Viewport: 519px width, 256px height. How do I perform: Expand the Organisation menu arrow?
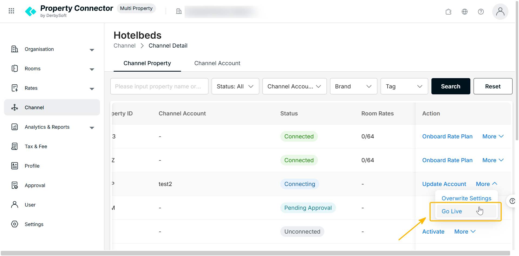click(x=92, y=50)
